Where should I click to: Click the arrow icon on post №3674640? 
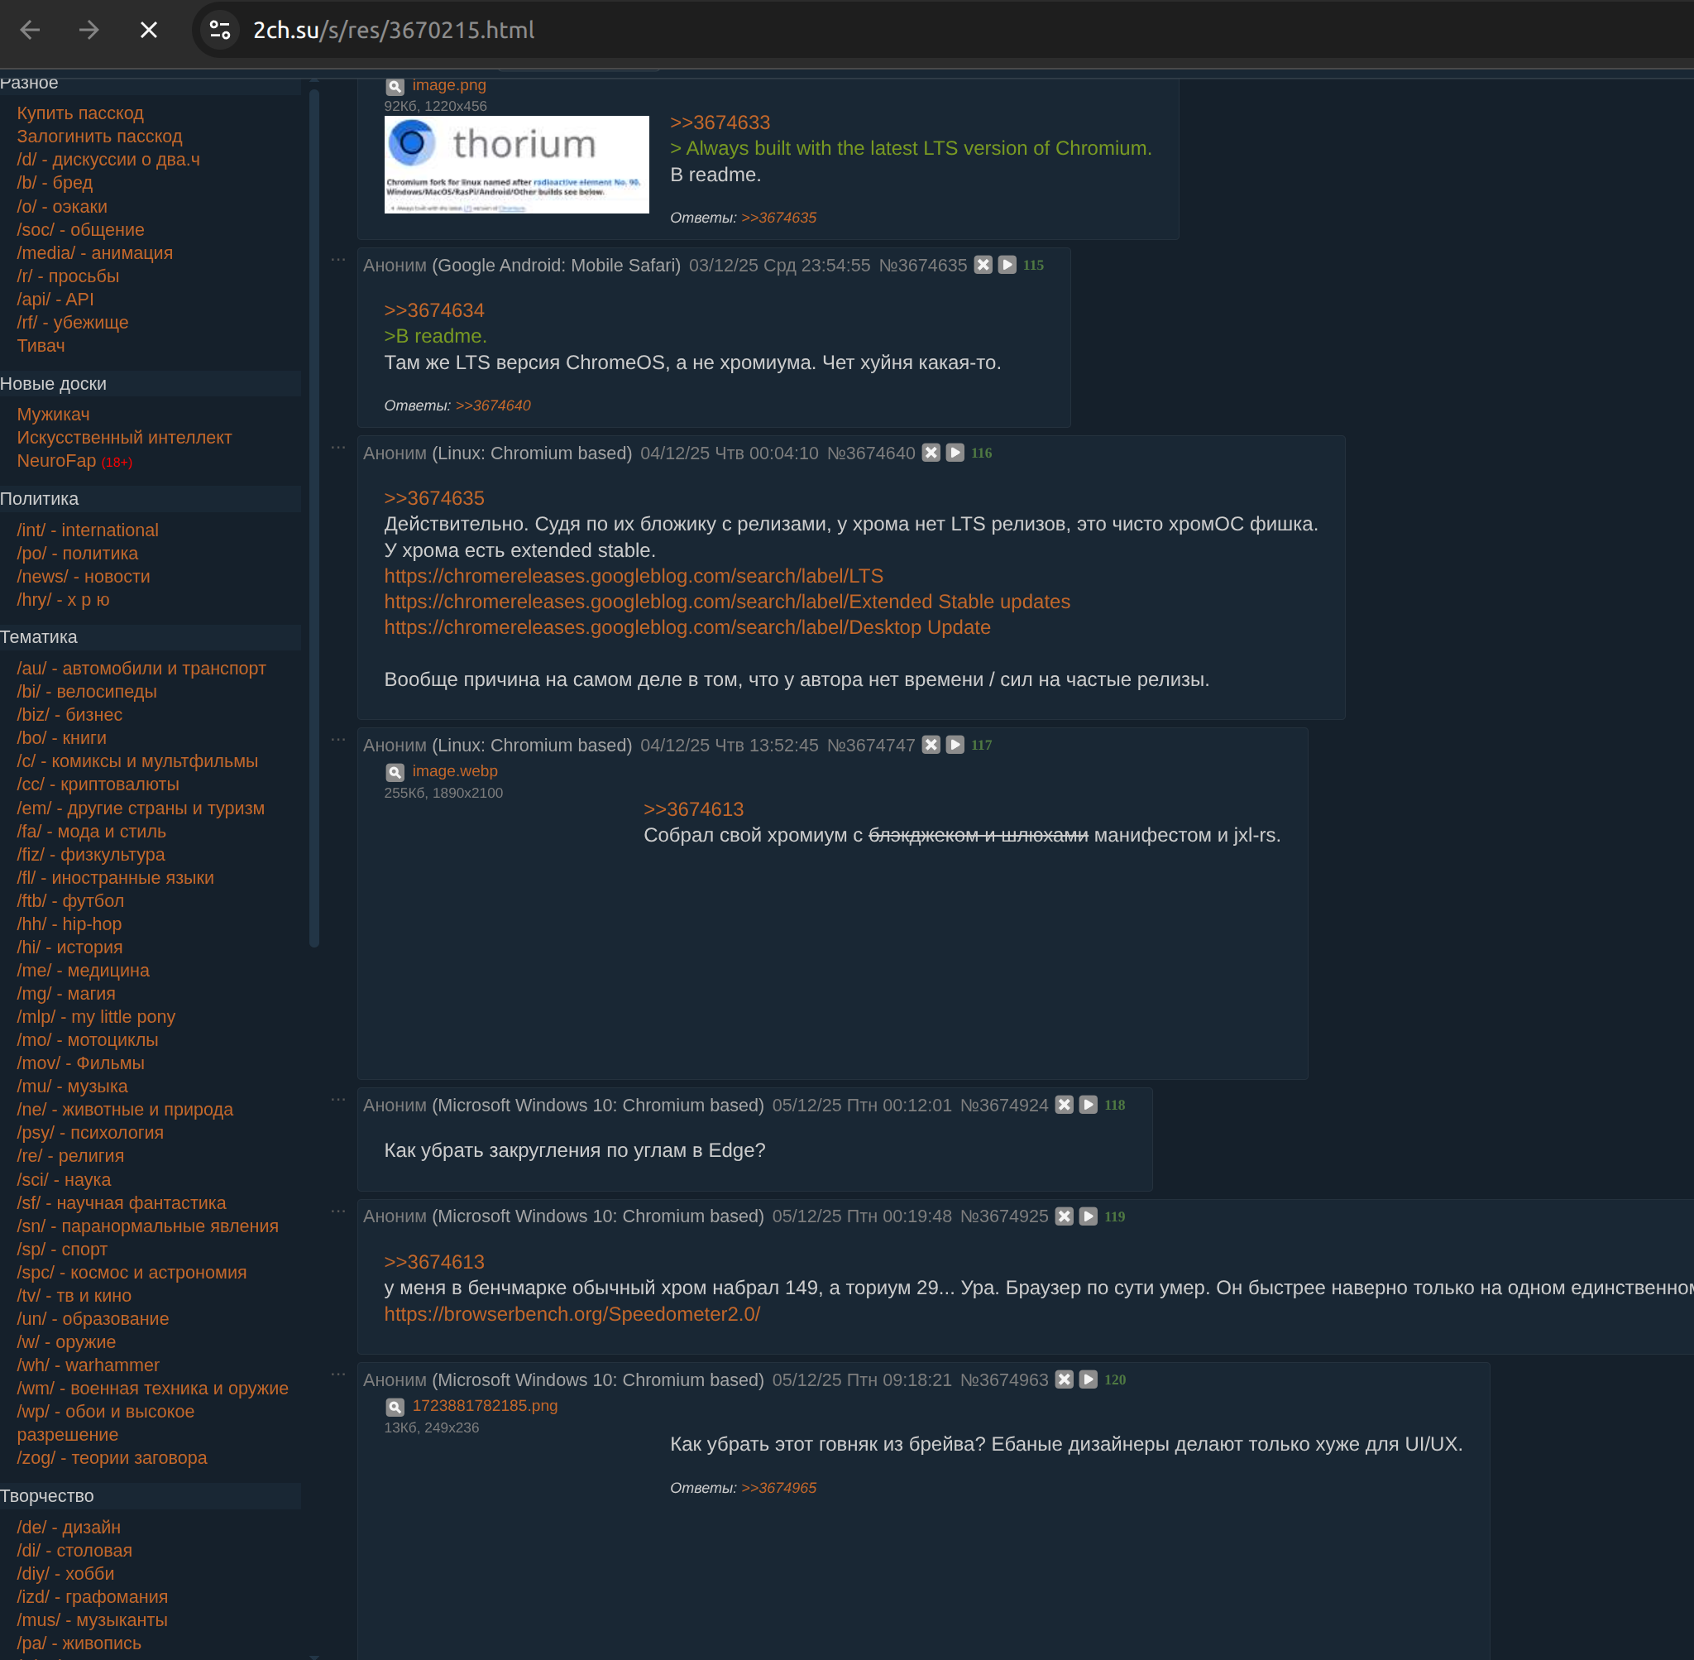955,453
